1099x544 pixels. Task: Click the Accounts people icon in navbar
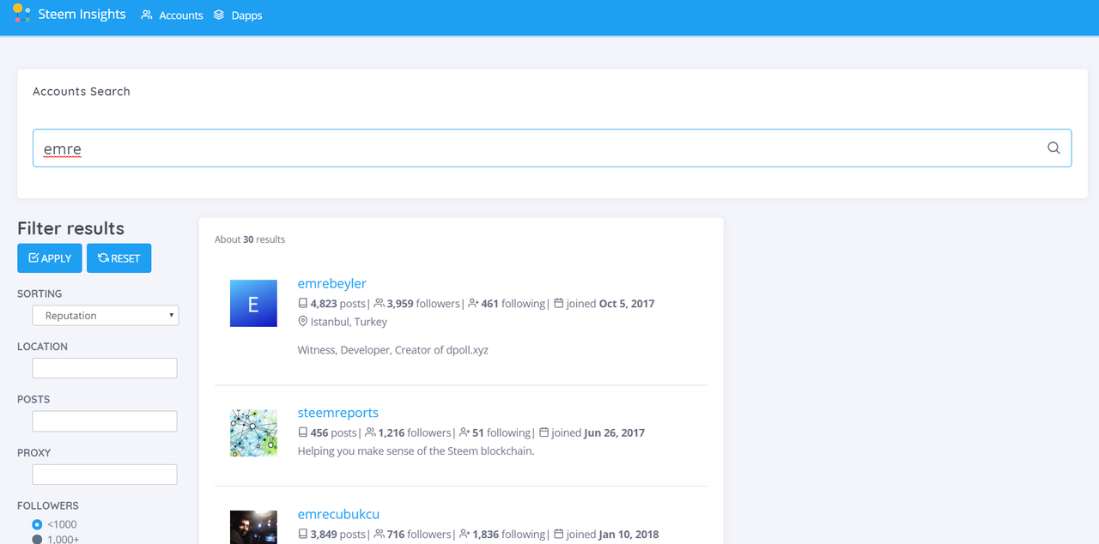(x=147, y=15)
